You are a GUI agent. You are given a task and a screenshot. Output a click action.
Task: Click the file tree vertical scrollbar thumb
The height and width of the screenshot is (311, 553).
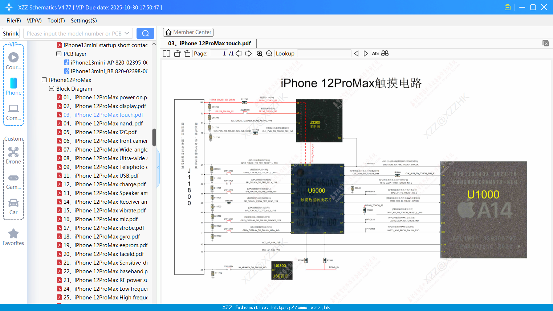(154, 137)
